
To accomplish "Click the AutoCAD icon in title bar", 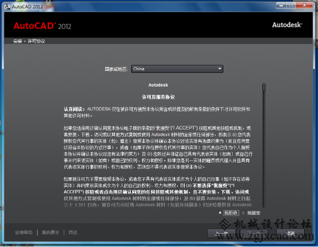I will tap(7, 7).
